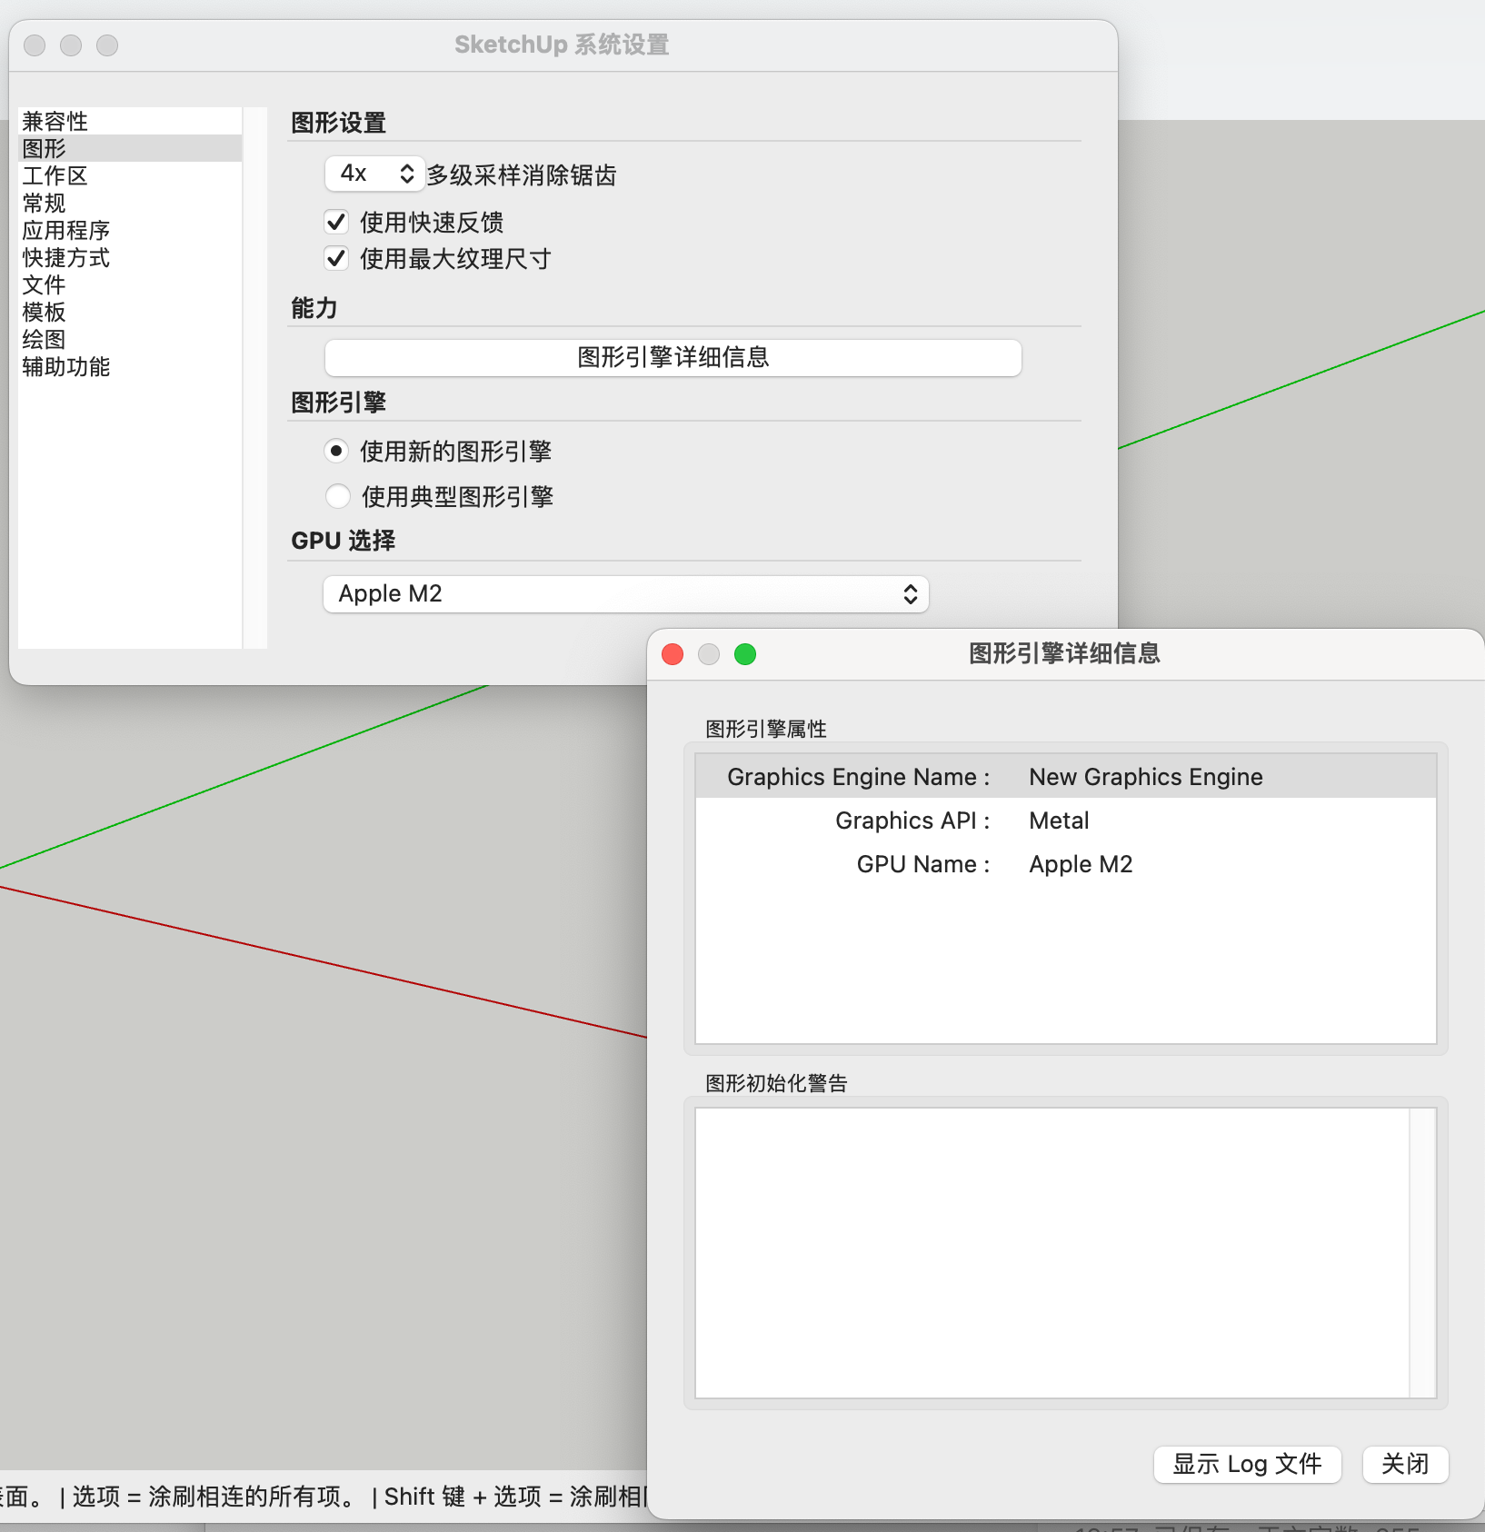Uncheck 使用最大纹理尺寸 option

pyautogui.click(x=336, y=259)
